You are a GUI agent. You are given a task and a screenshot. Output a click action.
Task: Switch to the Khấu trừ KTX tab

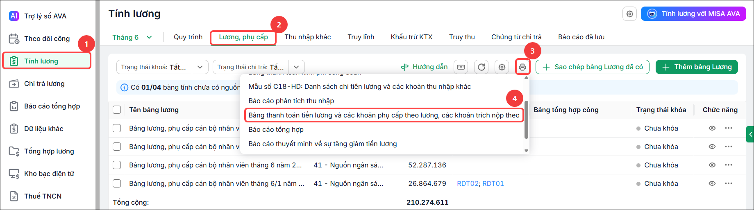[412, 37]
